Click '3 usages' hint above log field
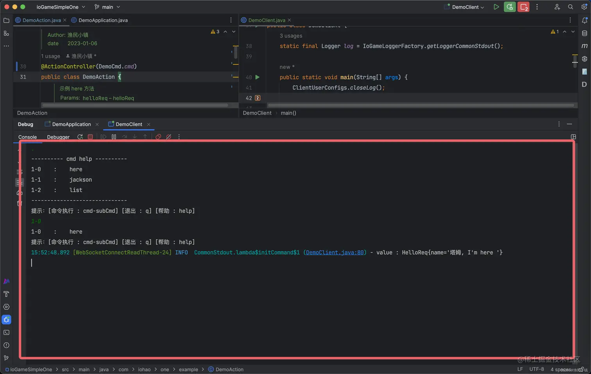The width and height of the screenshot is (591, 374). (291, 36)
